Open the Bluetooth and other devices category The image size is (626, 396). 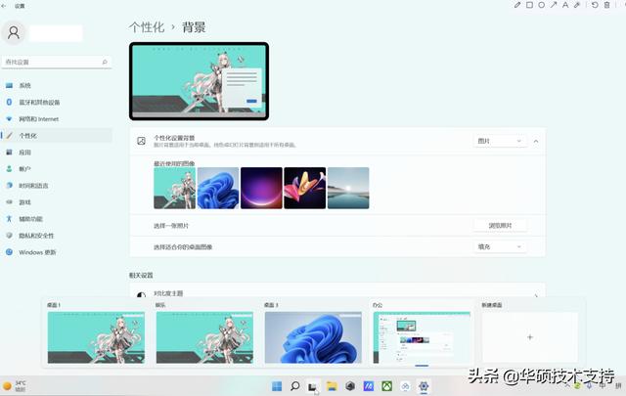pos(57,103)
